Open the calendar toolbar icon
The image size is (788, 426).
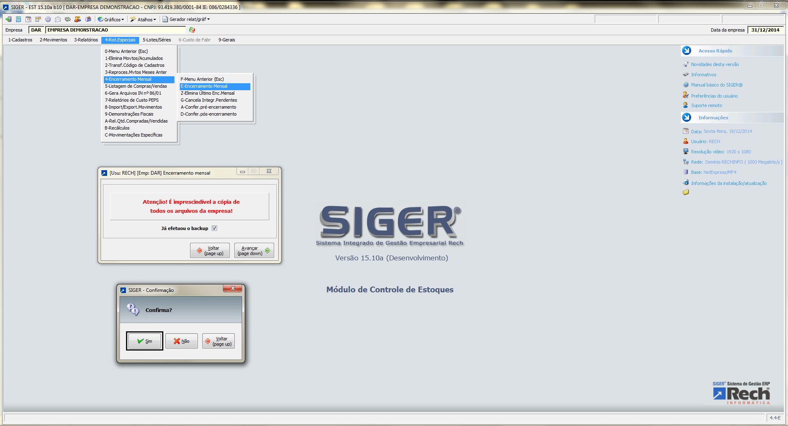click(28, 19)
